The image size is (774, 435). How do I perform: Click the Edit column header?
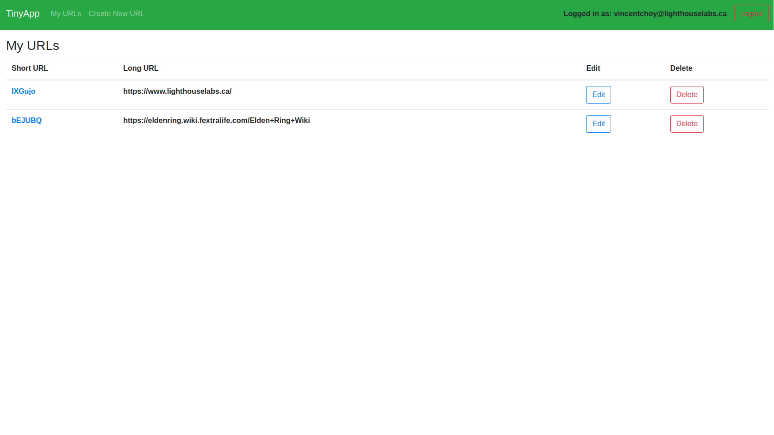[593, 68]
